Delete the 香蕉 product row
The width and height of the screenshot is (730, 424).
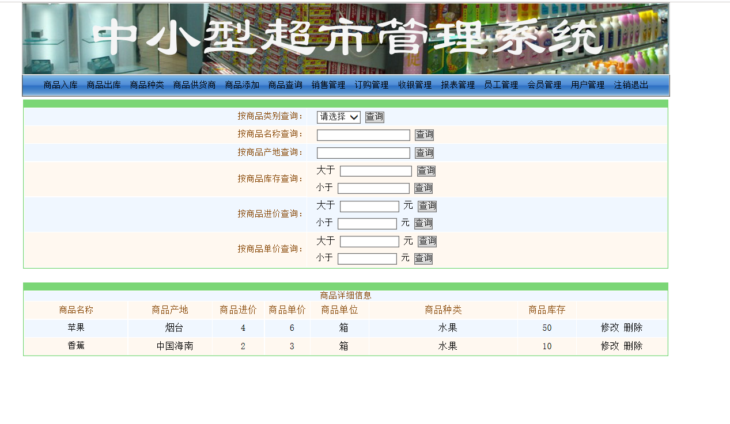[633, 346]
